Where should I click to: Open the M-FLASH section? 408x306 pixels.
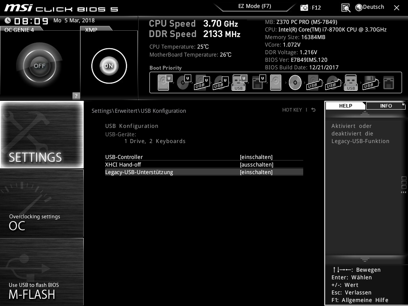(42, 272)
